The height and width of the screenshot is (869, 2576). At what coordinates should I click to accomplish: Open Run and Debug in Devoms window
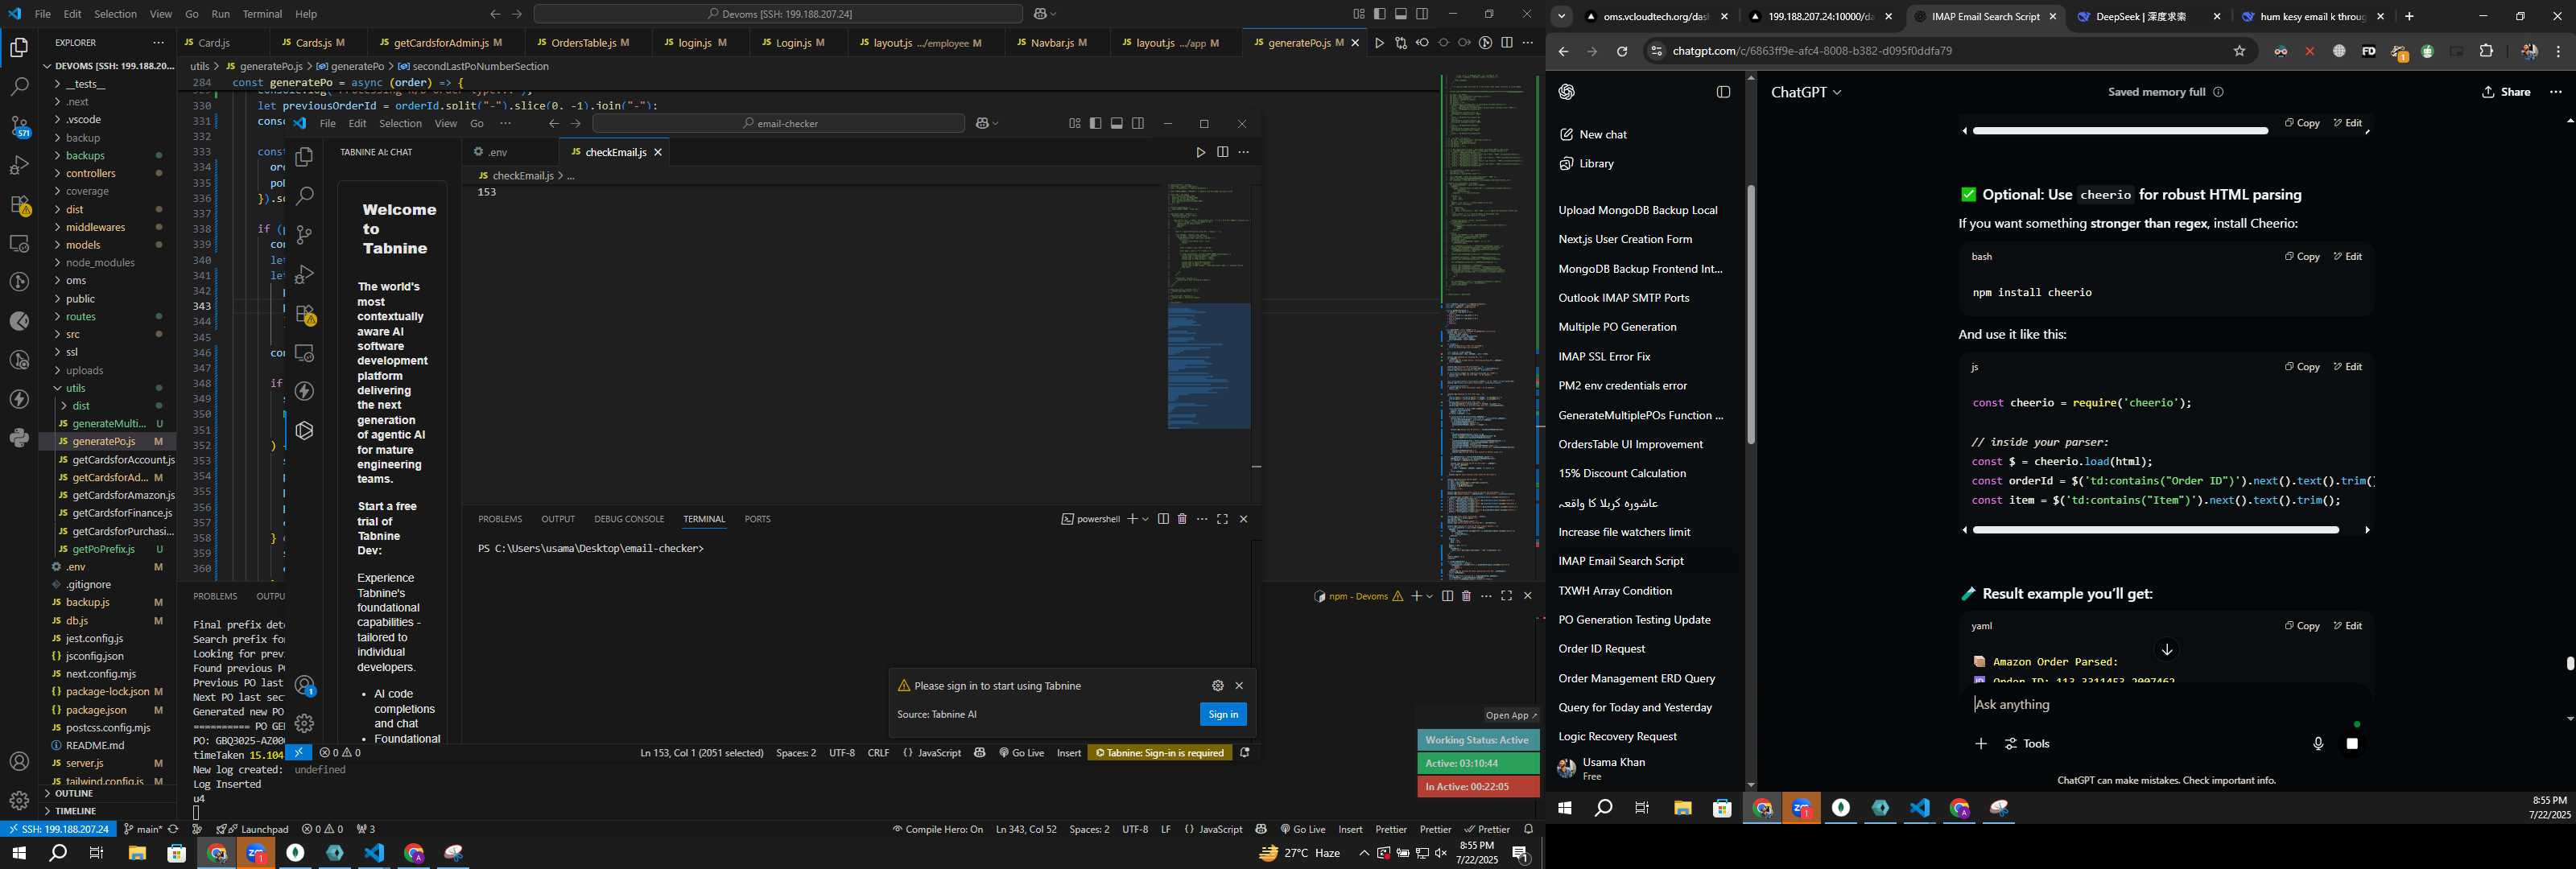click(19, 165)
